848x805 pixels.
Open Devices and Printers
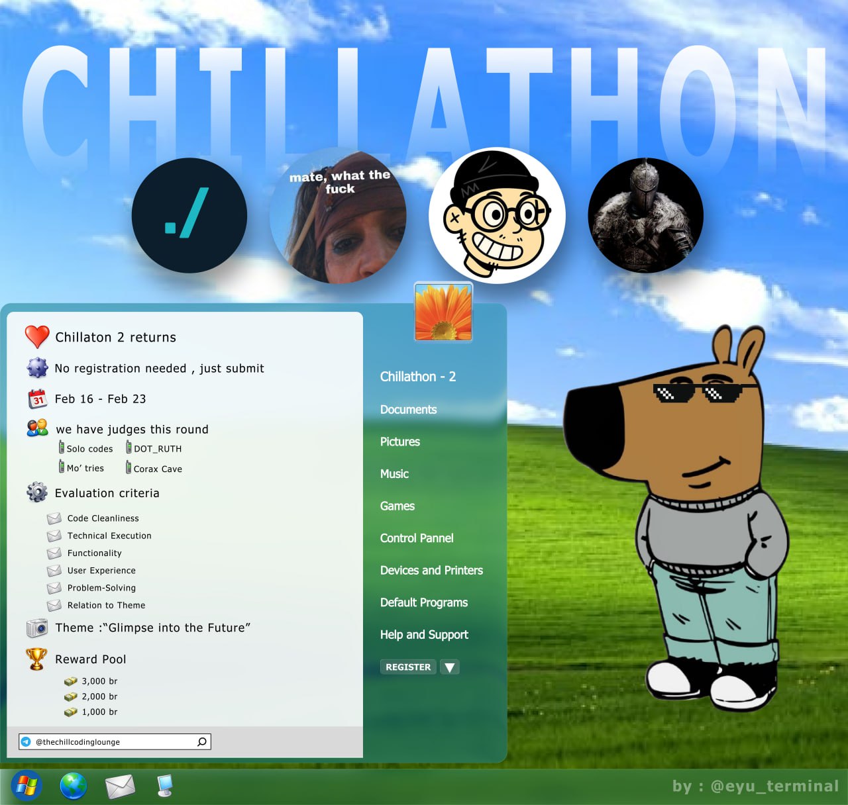(x=431, y=571)
